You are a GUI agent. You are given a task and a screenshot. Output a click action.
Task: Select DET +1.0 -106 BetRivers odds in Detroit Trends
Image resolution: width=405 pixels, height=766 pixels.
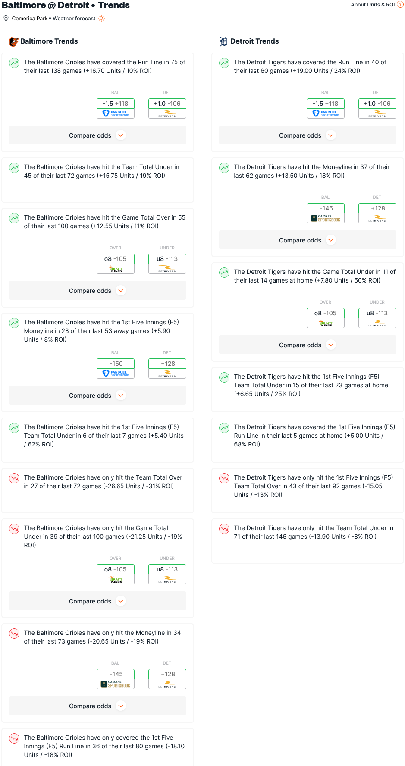click(x=377, y=108)
